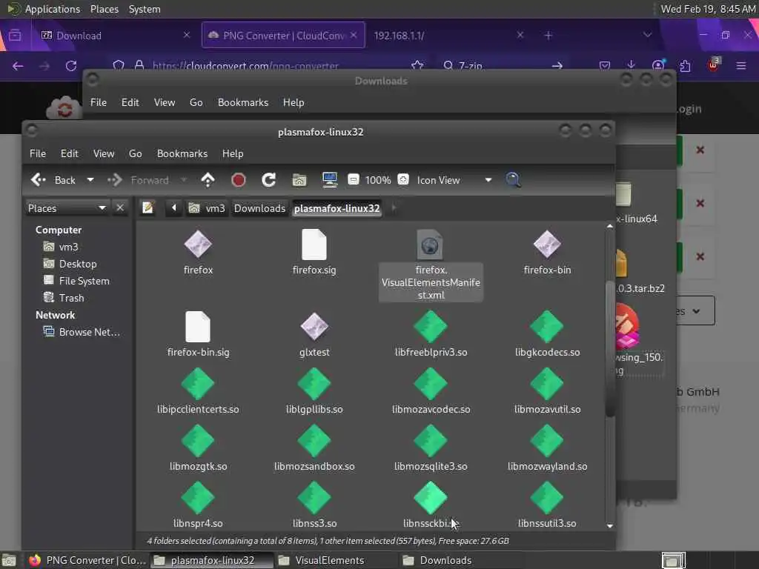The width and height of the screenshot is (759, 569).
Task: Open Back history dropdown arrow
Action: 90,180
